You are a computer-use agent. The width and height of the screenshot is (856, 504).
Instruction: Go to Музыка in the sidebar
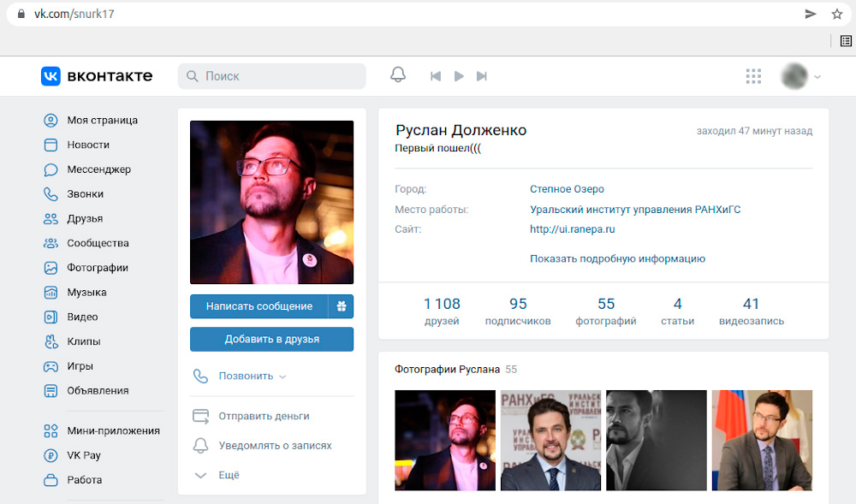click(86, 293)
